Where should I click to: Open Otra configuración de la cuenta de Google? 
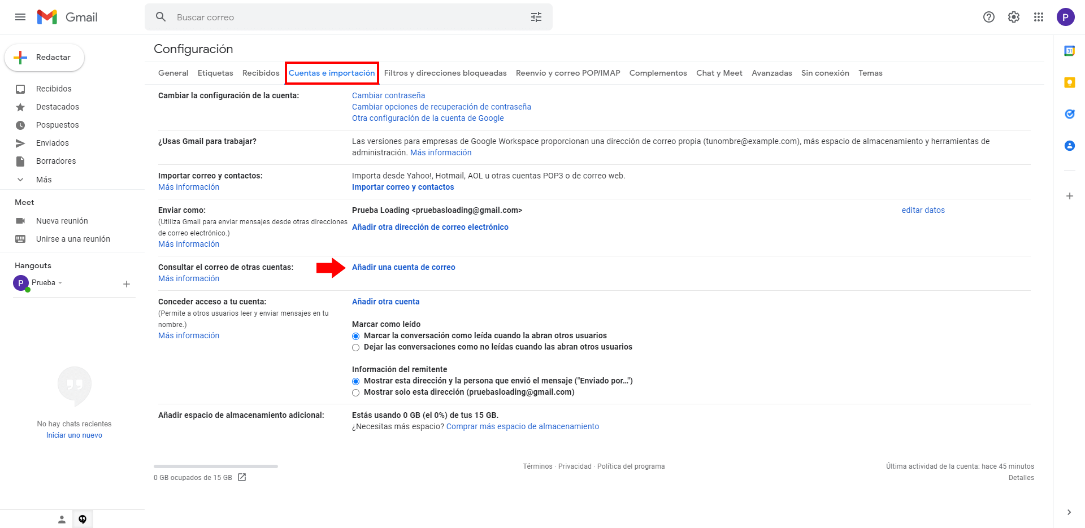coord(428,118)
